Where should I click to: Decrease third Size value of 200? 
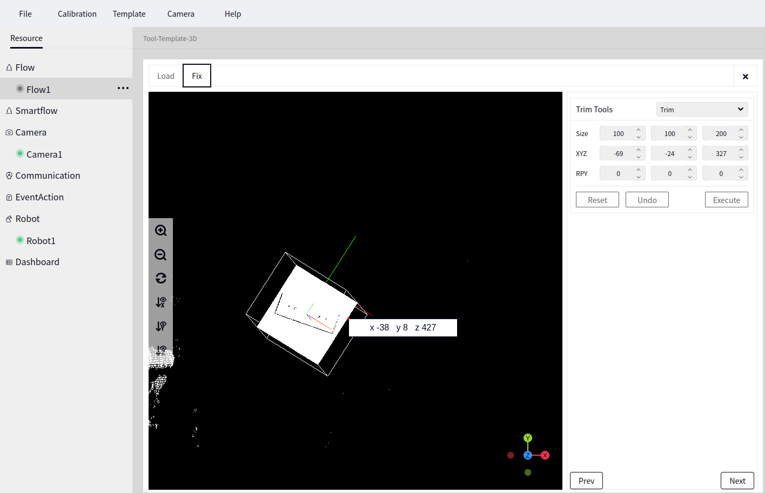741,137
